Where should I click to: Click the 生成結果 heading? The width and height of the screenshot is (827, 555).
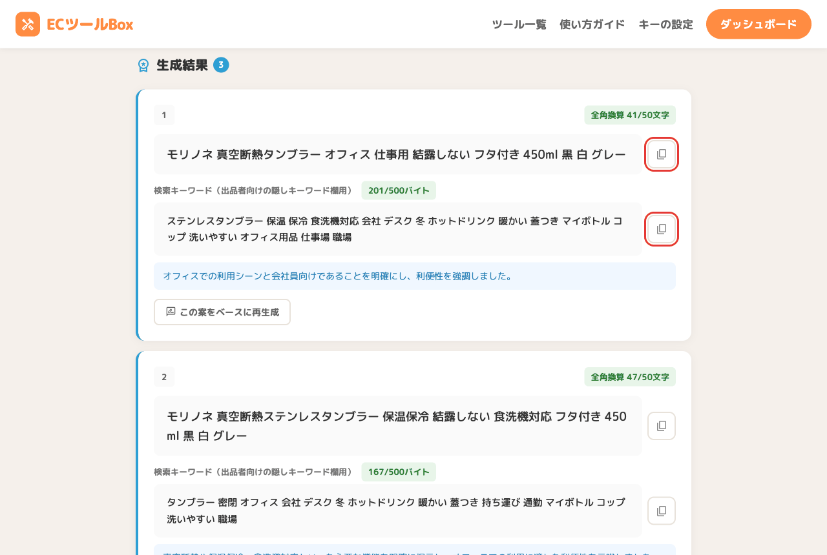(182, 65)
